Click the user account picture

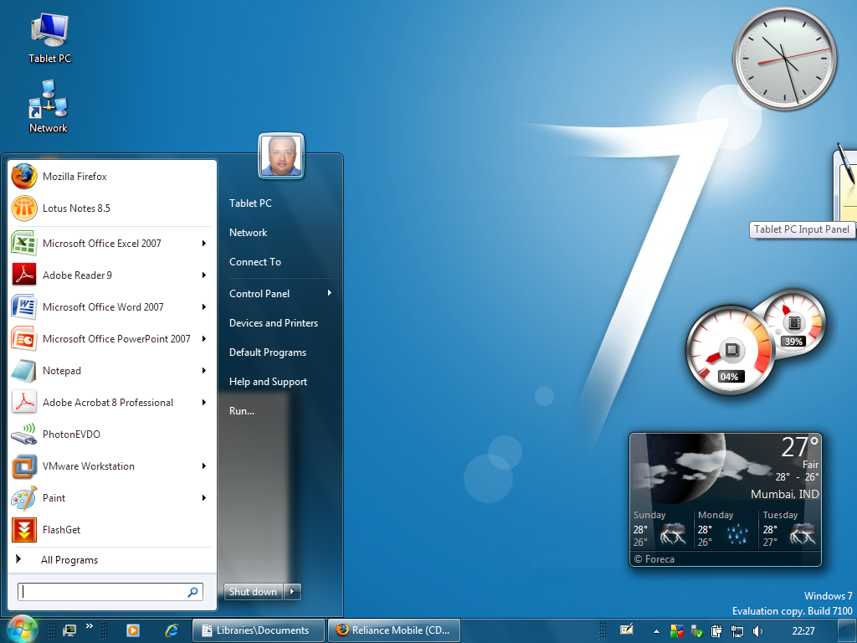(x=280, y=156)
